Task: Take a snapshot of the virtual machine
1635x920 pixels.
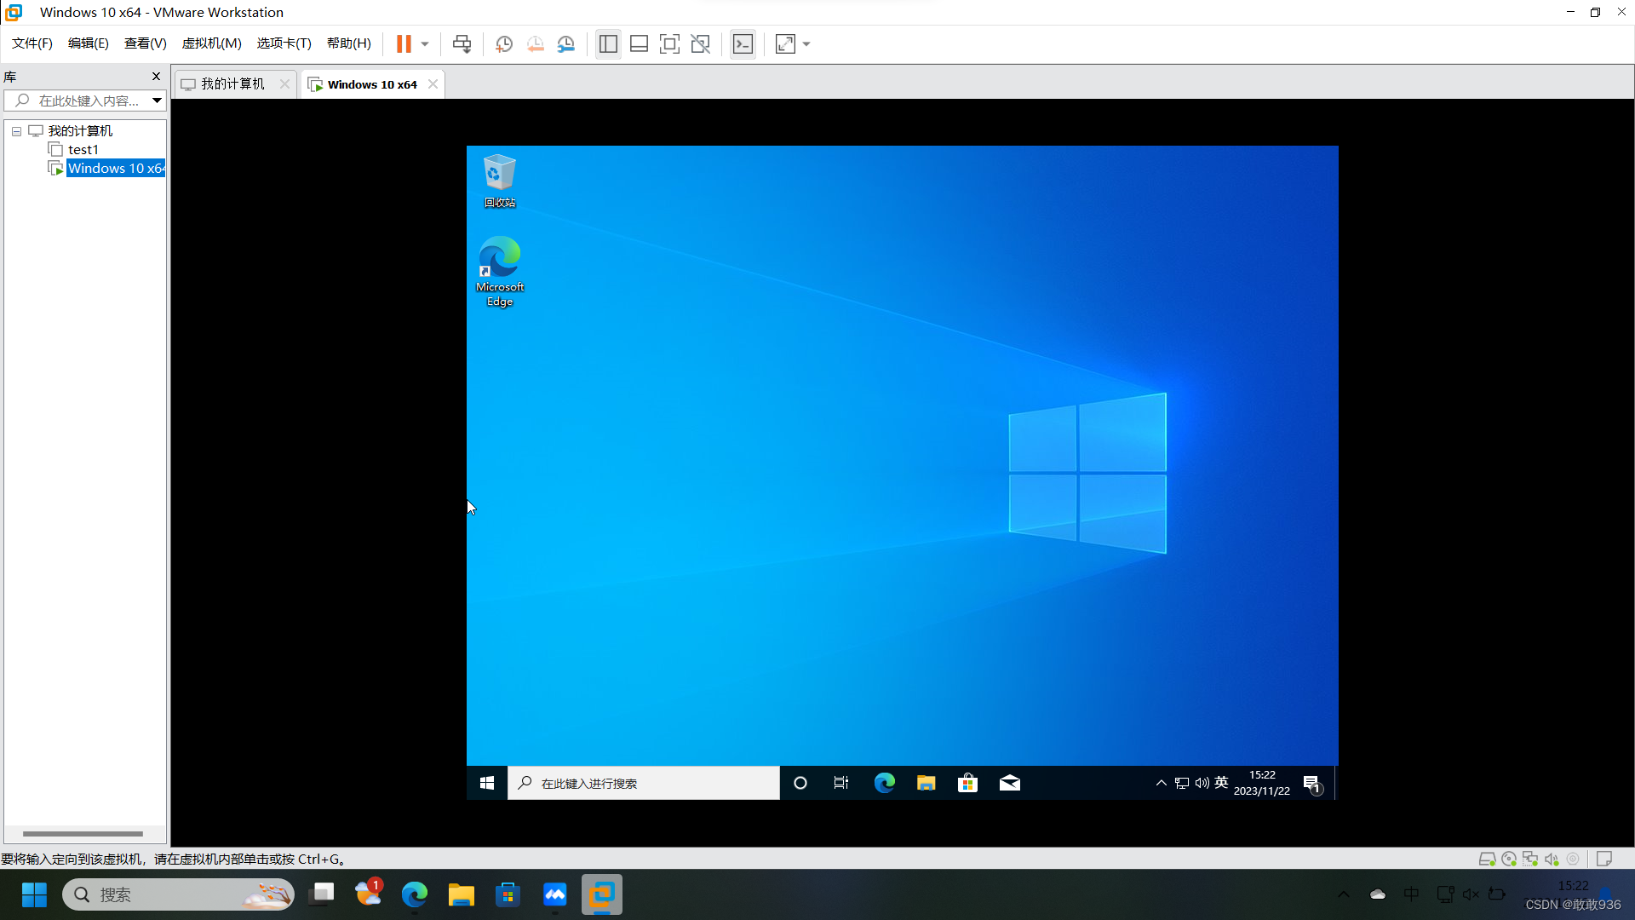Action: click(x=503, y=43)
